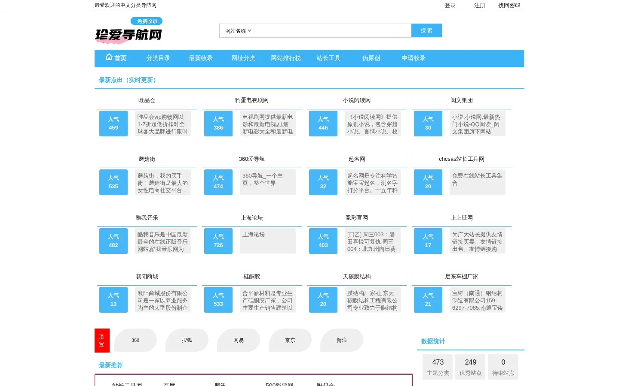Open the 360导航 site title
Screen dimensions: 619x386
click(x=252, y=159)
